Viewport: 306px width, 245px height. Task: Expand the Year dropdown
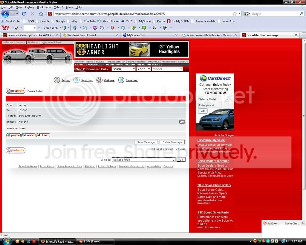pos(143,69)
